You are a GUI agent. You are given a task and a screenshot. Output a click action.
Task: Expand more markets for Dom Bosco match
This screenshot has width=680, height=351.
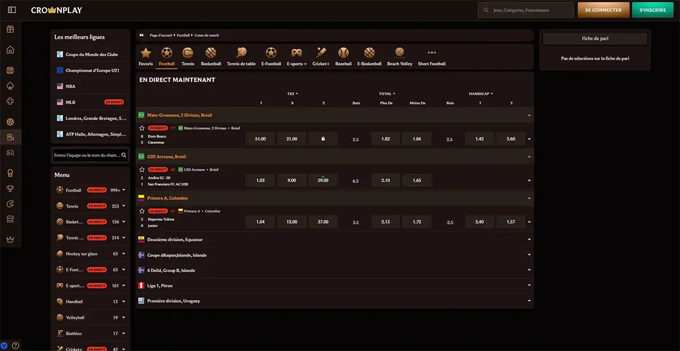[529, 139]
